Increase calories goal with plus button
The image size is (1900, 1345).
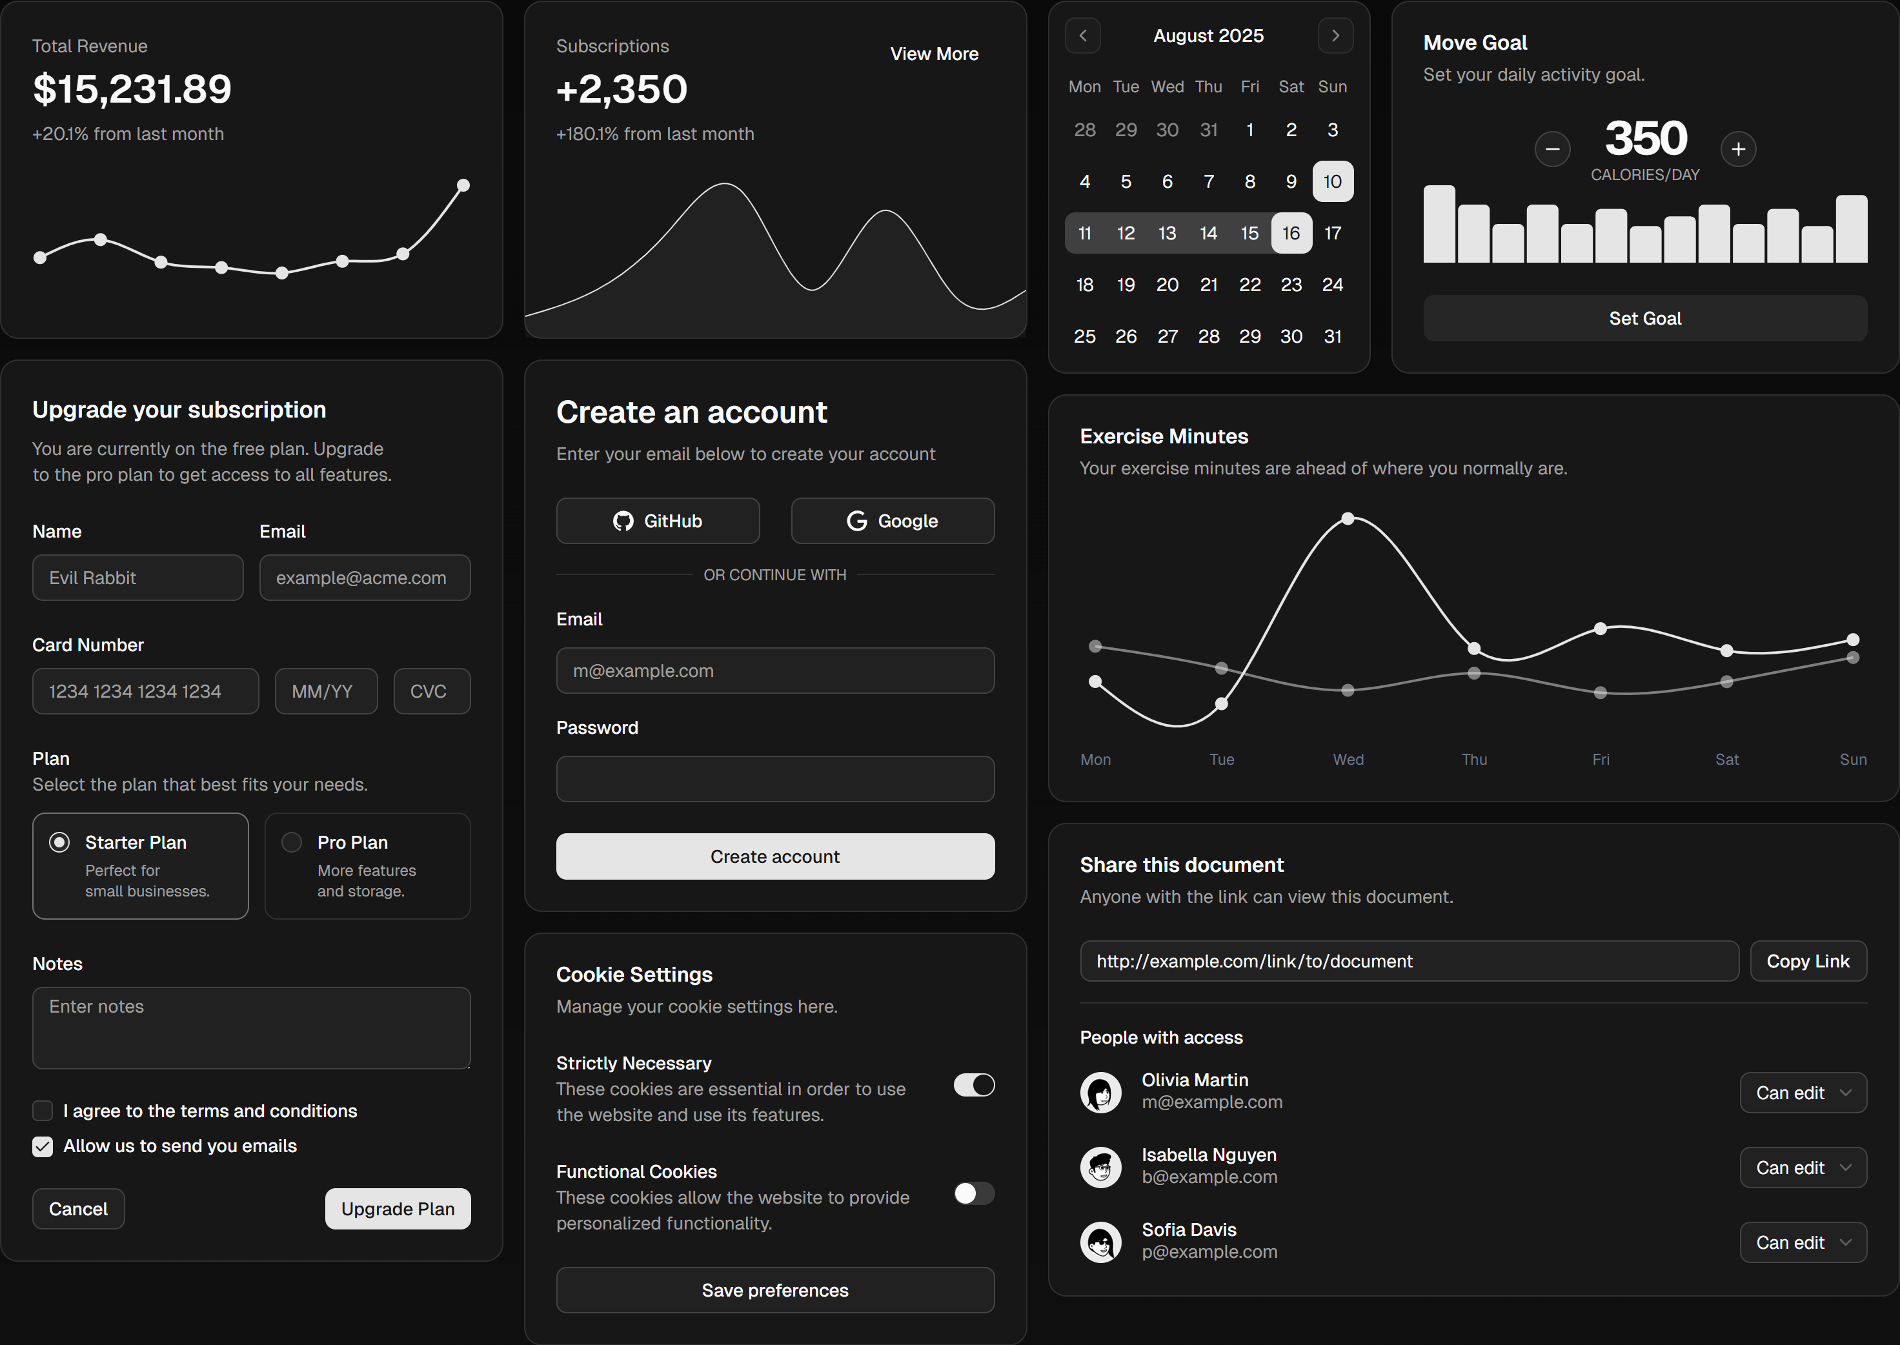point(1737,149)
